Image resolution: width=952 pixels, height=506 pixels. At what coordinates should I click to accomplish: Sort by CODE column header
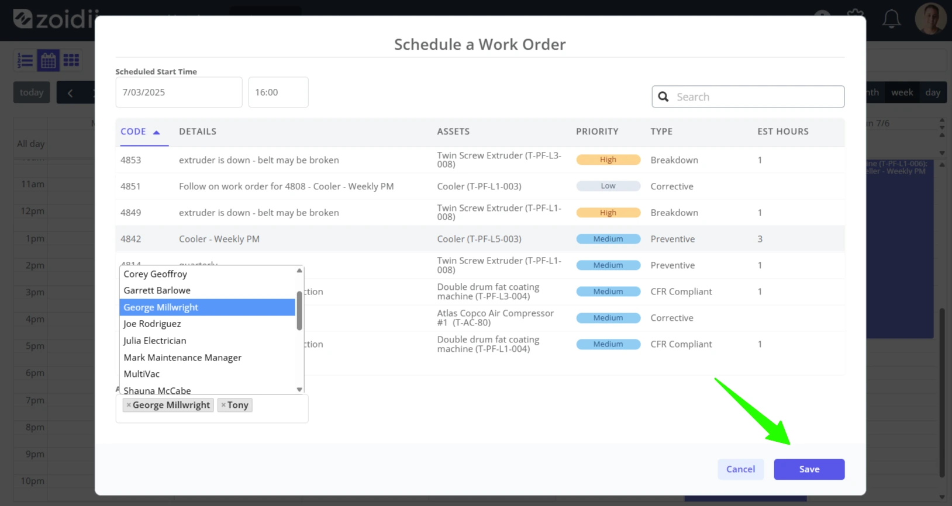(140, 131)
